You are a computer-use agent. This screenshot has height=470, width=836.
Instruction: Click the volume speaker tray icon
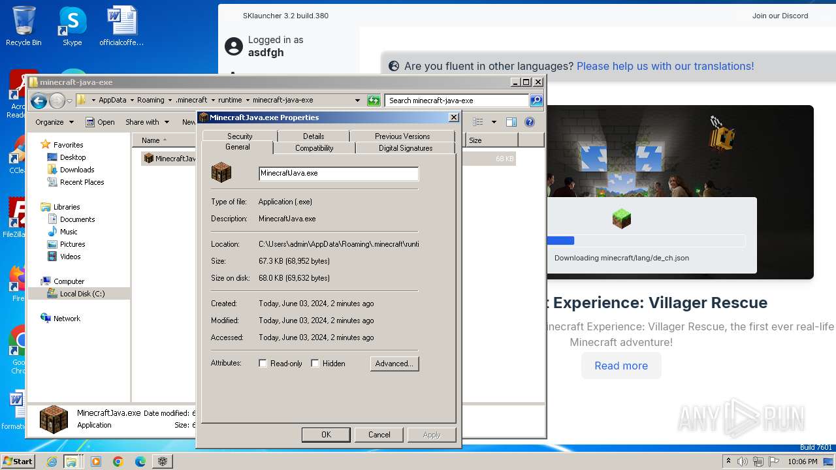pos(743,462)
